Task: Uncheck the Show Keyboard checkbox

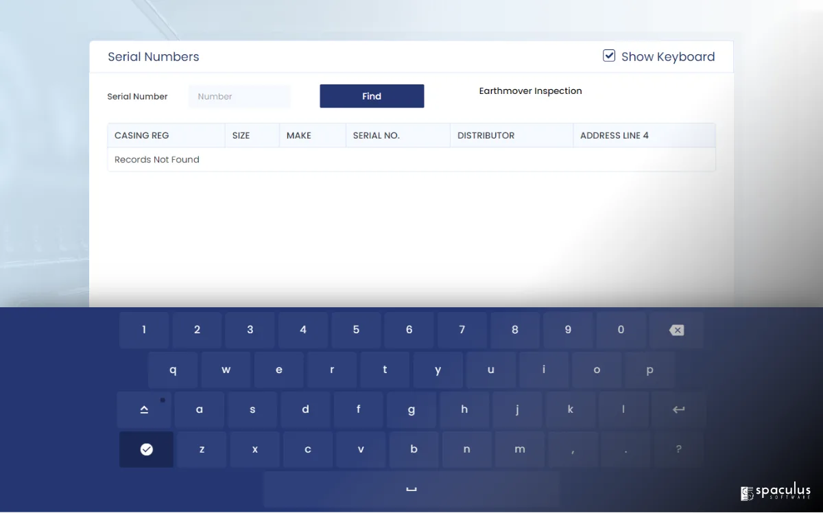Action: [x=609, y=56]
